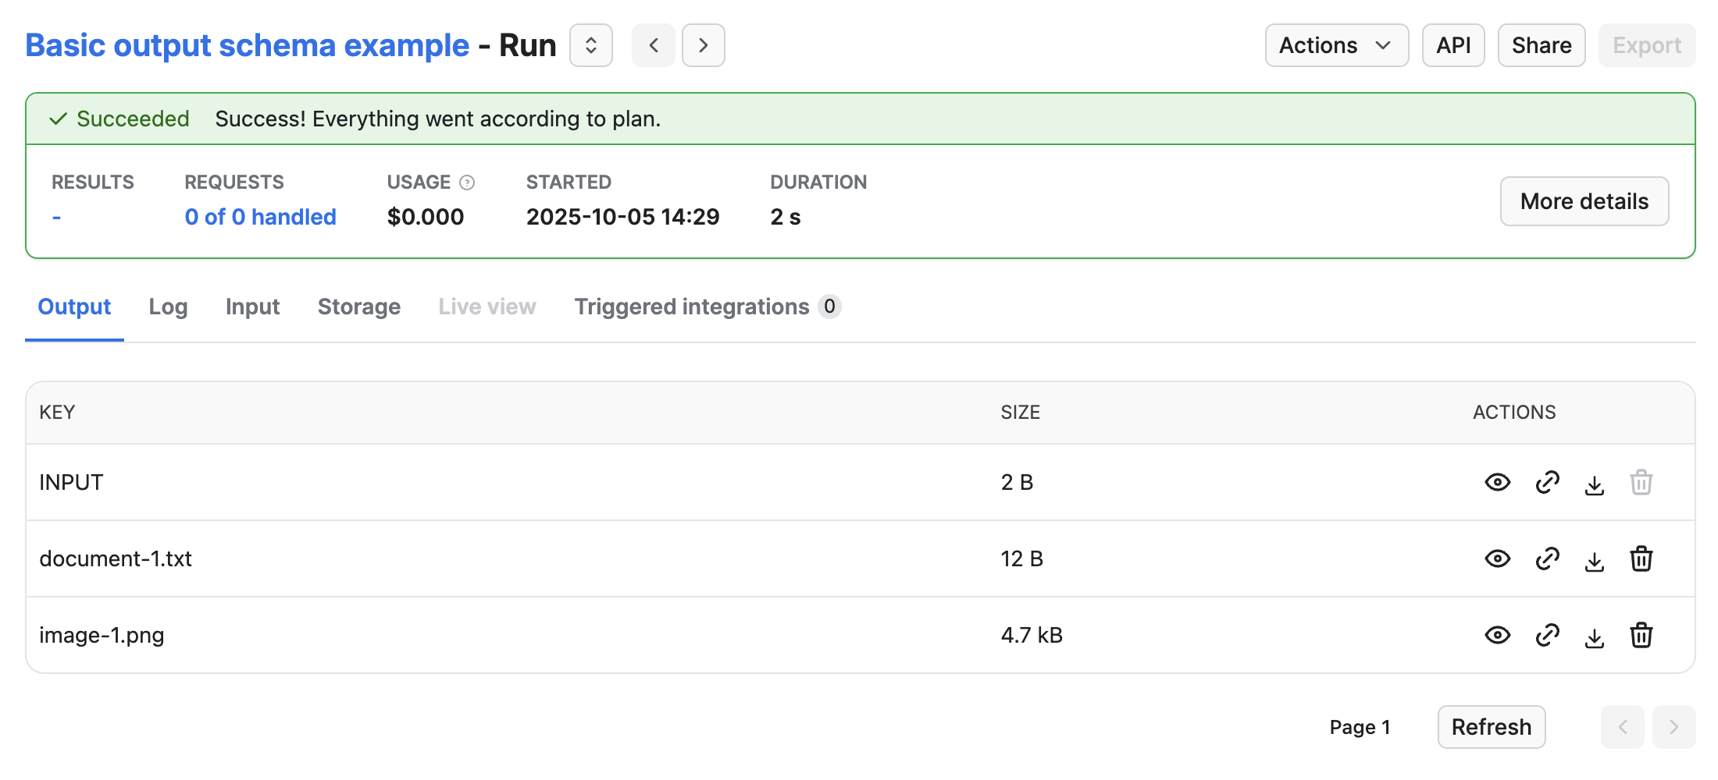Delete the image-1.png record

[1641, 635]
